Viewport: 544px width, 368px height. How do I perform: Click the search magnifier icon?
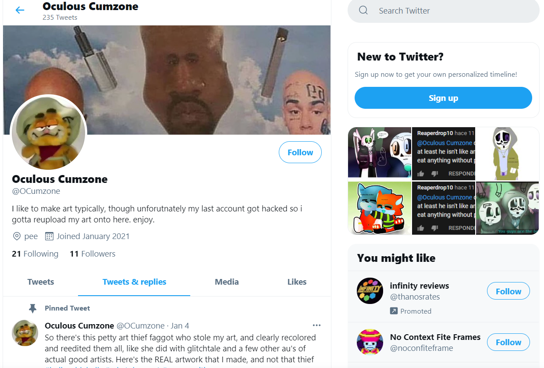click(363, 11)
